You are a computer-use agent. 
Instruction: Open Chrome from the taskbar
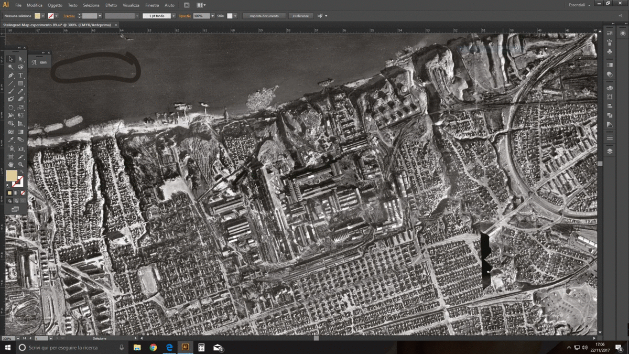pos(153,348)
